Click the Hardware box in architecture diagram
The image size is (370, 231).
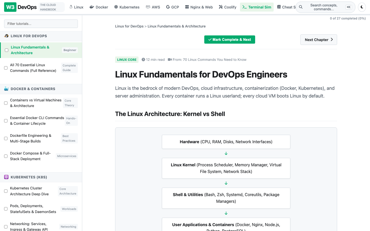[226, 142]
